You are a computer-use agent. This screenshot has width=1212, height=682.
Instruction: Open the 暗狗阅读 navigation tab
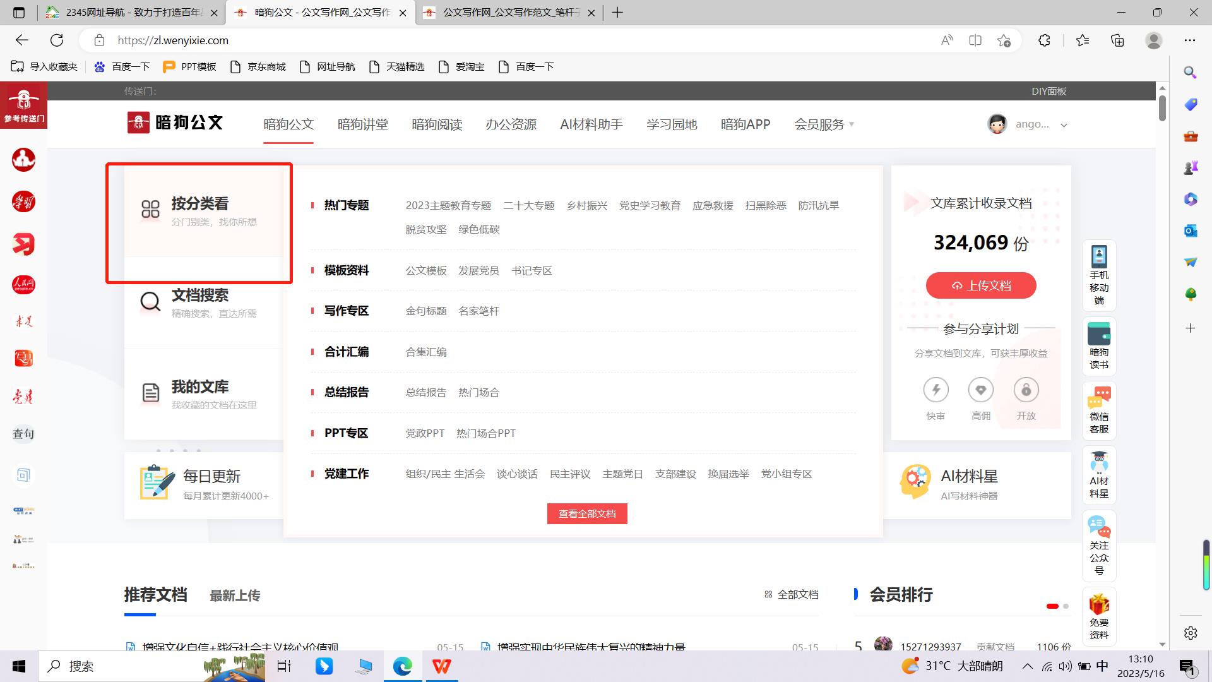pos(437,124)
